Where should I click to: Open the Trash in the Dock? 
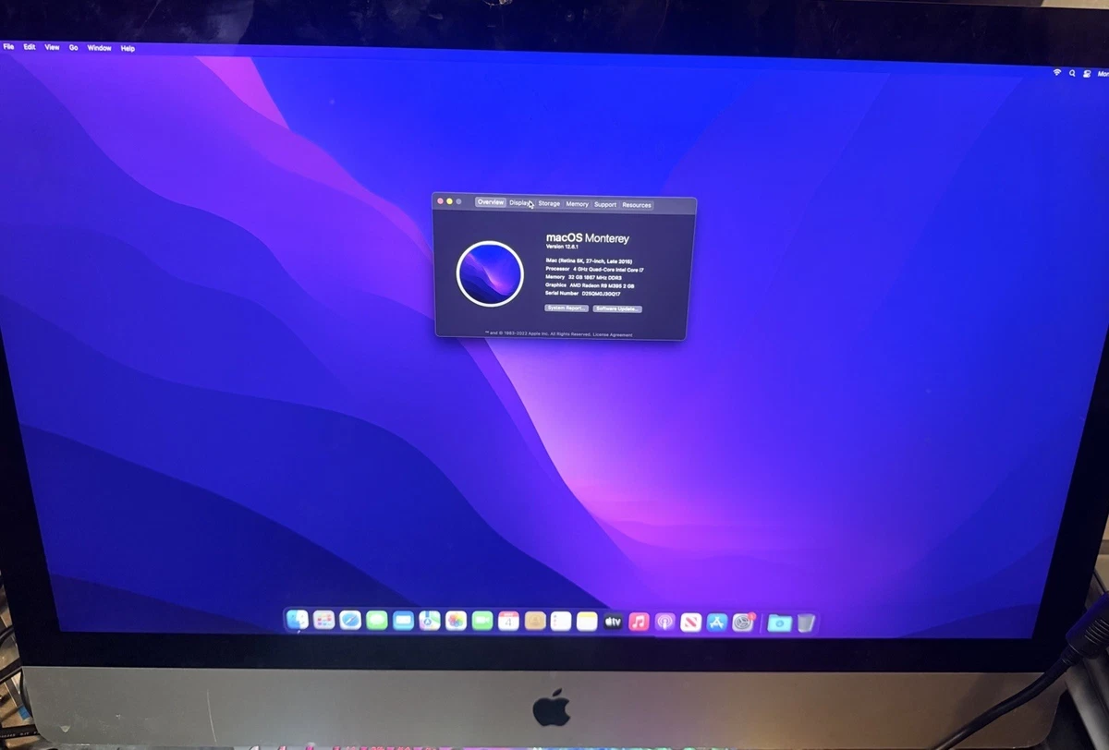tap(806, 623)
